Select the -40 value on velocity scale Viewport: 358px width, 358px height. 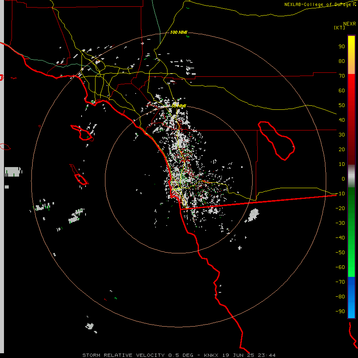tap(340, 238)
